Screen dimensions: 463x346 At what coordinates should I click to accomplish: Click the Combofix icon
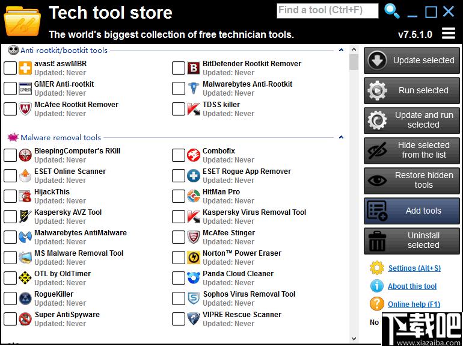pyautogui.click(x=194, y=155)
